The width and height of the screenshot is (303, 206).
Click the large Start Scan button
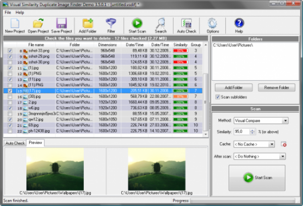click(x=257, y=178)
